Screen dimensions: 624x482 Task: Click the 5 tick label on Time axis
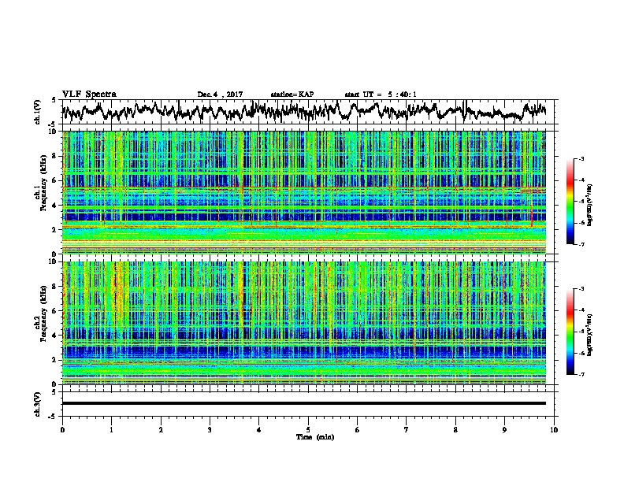tap(308, 430)
